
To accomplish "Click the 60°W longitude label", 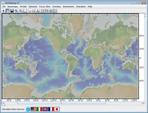I will (x=71, y=100).
